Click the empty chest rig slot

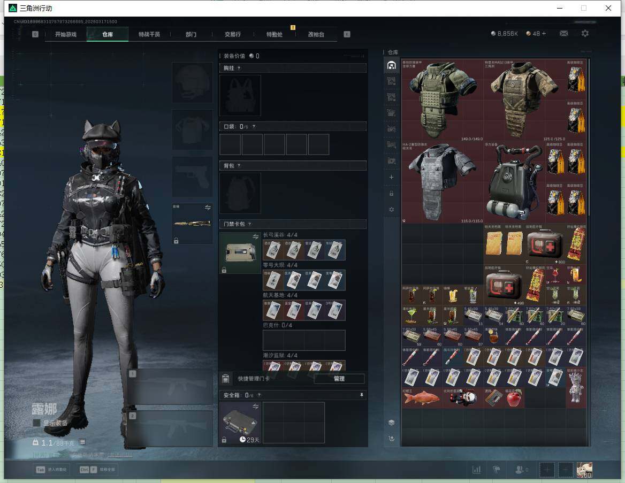coord(240,95)
